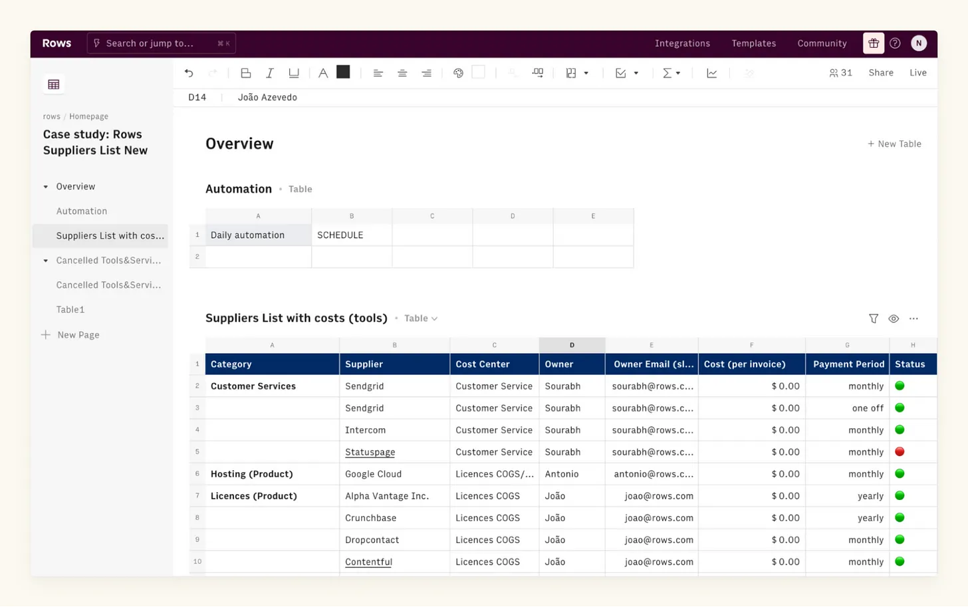This screenshot has width=968, height=607.
Task: Toggle the eye visibility icon for suppliers table
Action: pyautogui.click(x=894, y=319)
